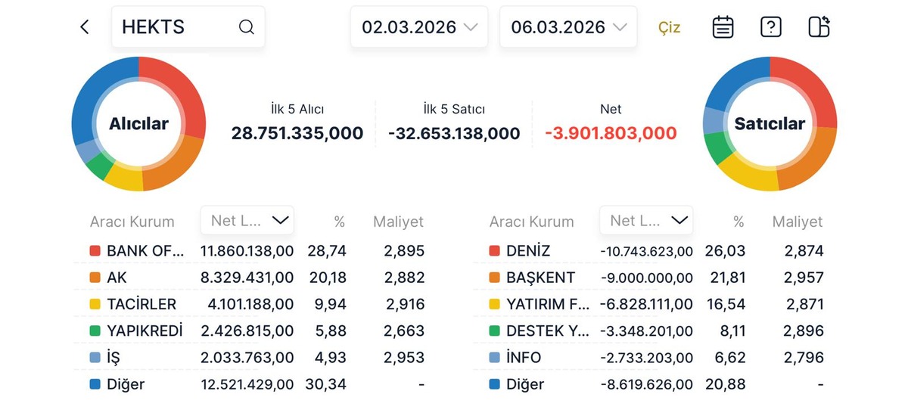Click the HEKTS symbol search field
This screenshot has width=908, height=419.
pyautogui.click(x=188, y=27)
